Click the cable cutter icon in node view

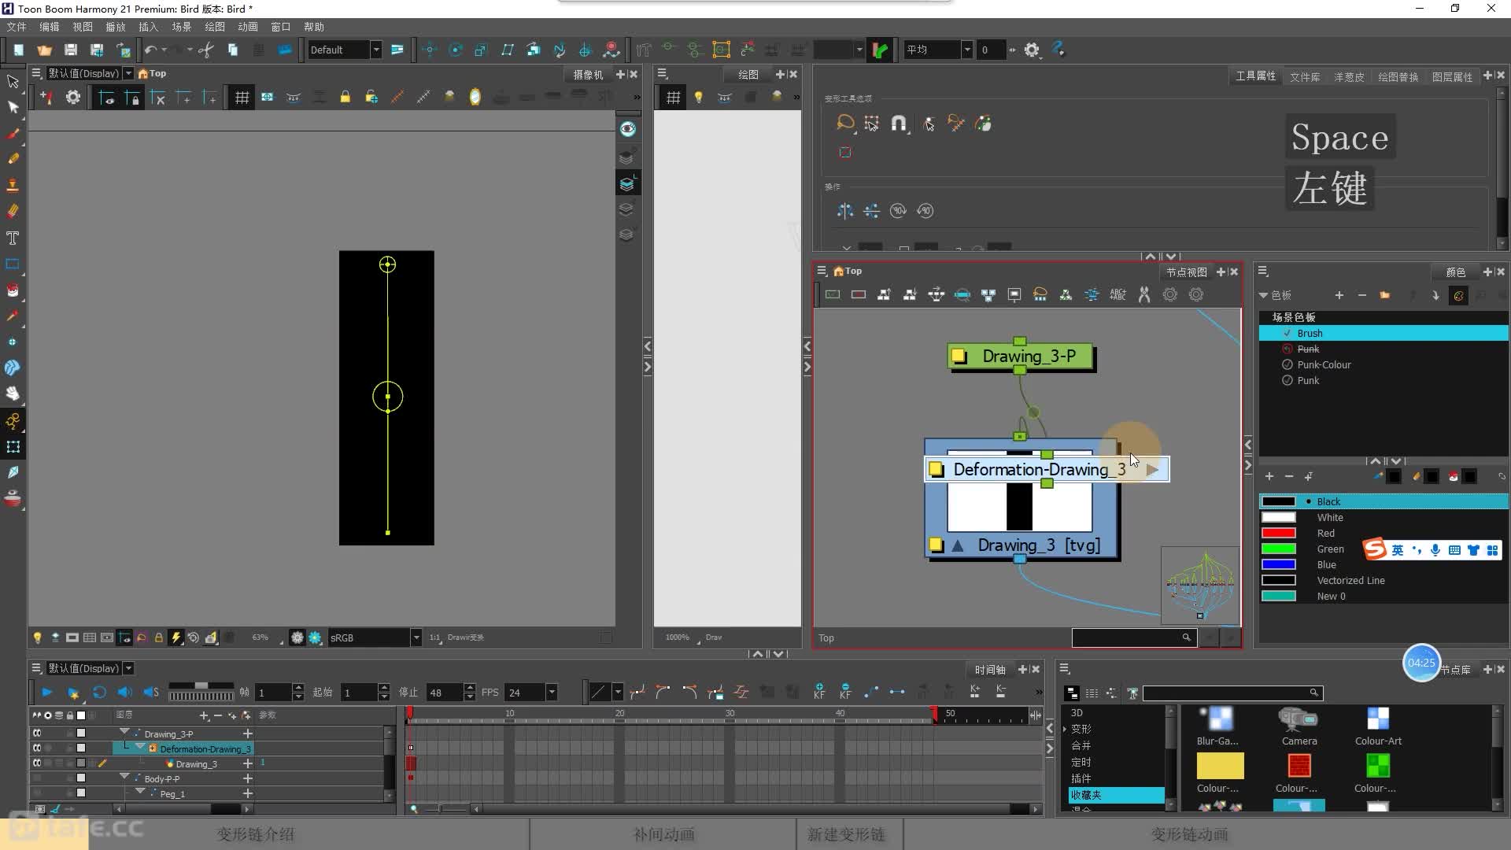point(1144,294)
